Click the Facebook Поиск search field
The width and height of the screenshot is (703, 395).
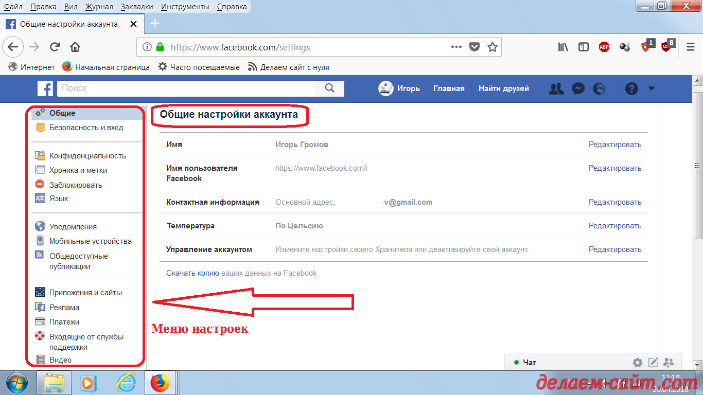(186, 88)
